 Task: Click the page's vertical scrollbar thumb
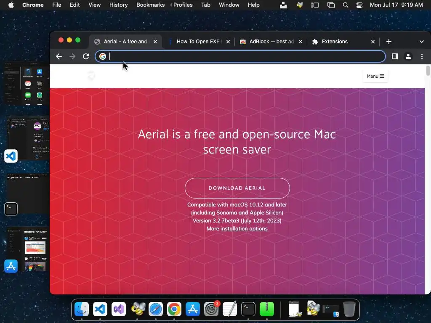click(x=428, y=70)
